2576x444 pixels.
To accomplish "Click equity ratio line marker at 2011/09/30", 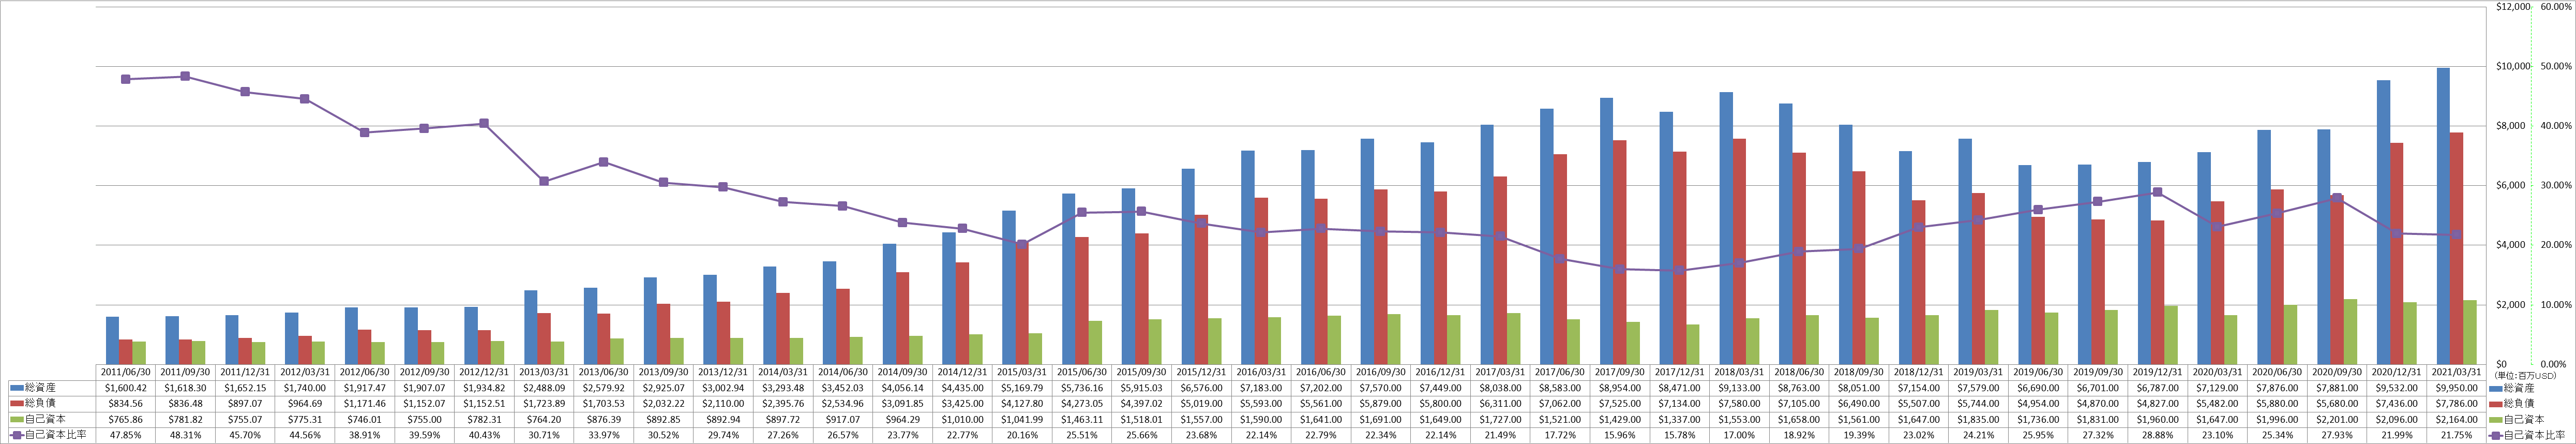I will [186, 76].
